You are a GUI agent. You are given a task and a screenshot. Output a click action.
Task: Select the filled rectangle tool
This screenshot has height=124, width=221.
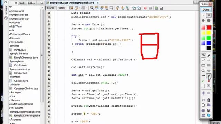pyautogui.click(x=209, y=65)
